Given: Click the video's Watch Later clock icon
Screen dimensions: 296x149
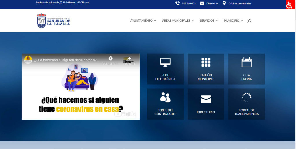Looking at the screenshot, I should [110, 59].
